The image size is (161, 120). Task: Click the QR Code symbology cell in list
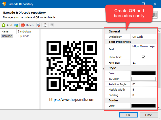coord(24,36)
